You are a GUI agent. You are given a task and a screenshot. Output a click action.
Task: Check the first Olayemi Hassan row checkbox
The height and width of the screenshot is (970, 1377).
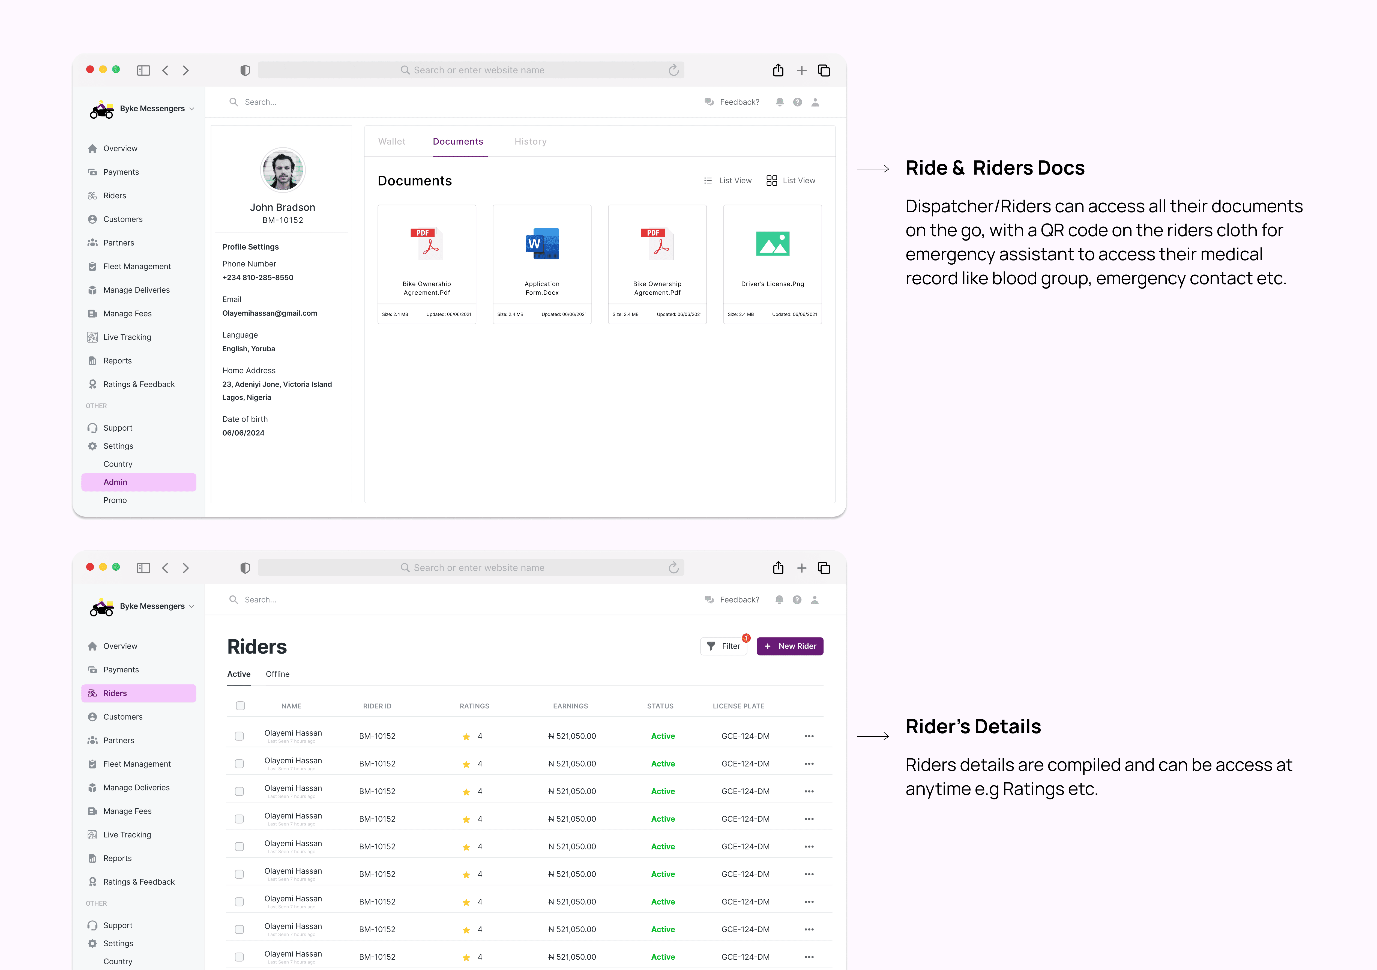[x=239, y=736]
